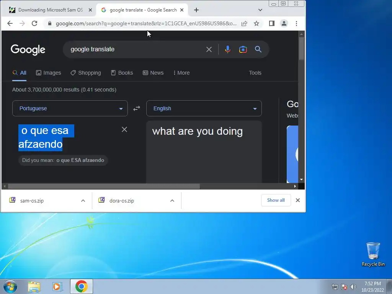Screen dimensions: 392x294
Task: Open the Windows Start menu
Action: [x=10, y=286]
